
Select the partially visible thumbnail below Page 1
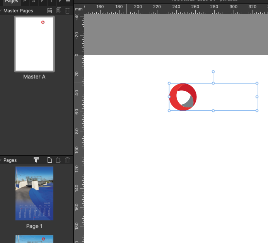pos(34,239)
